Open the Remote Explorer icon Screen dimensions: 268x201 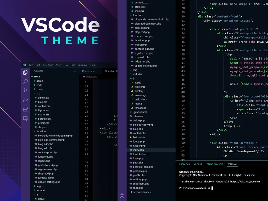coord(25,118)
